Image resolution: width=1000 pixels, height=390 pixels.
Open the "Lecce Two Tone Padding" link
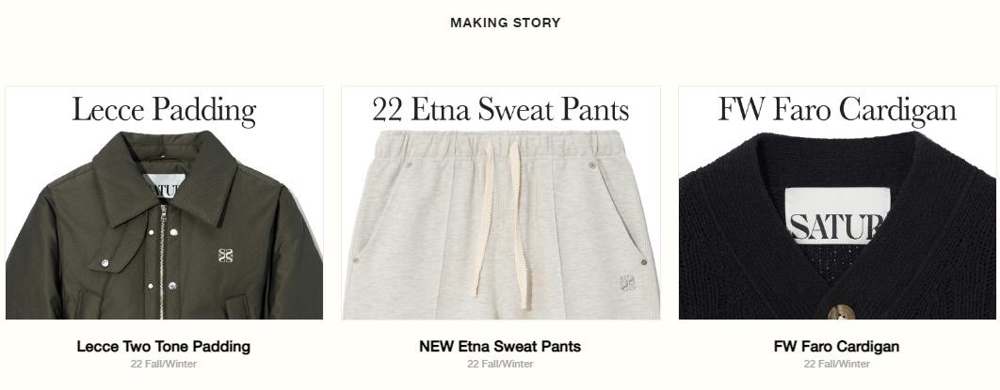tap(163, 347)
